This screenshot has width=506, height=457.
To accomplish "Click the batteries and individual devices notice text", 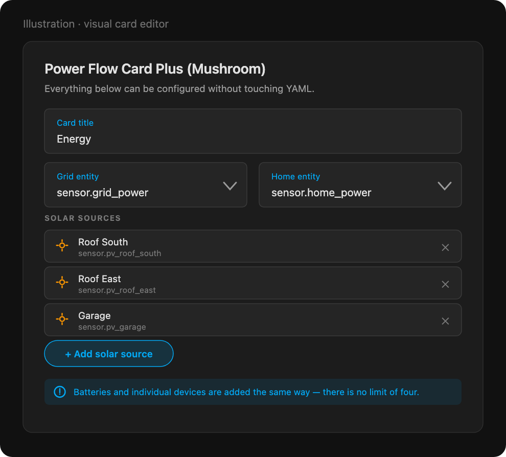I will pyautogui.click(x=246, y=392).
